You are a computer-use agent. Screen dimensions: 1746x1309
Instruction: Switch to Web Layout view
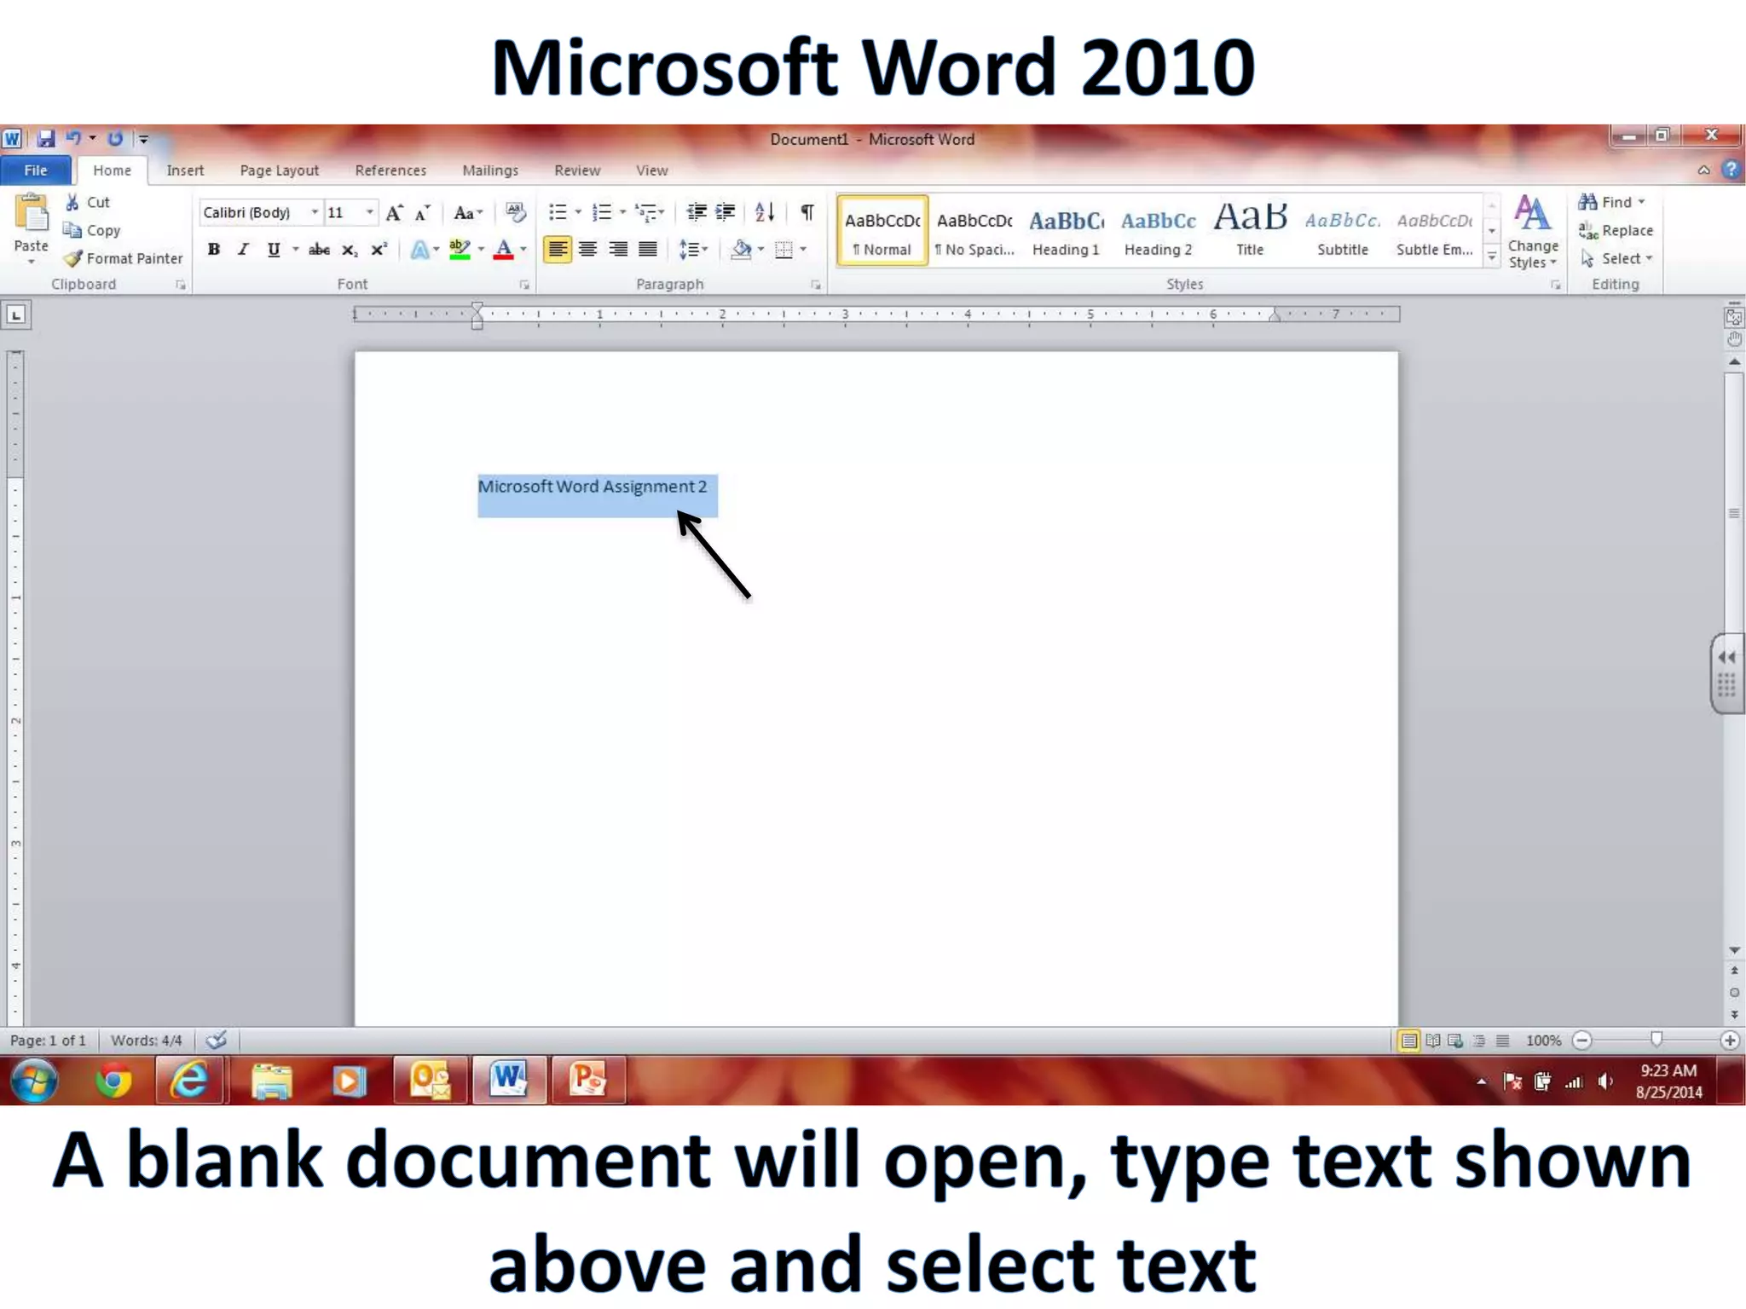(x=1456, y=1041)
